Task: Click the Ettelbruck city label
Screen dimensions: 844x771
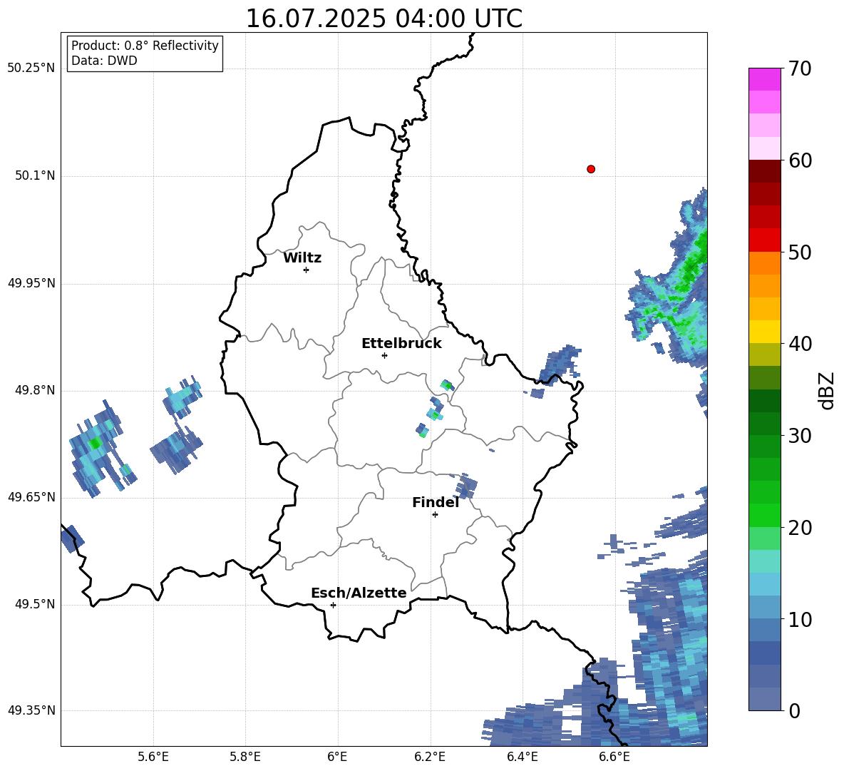Action: [x=401, y=344]
